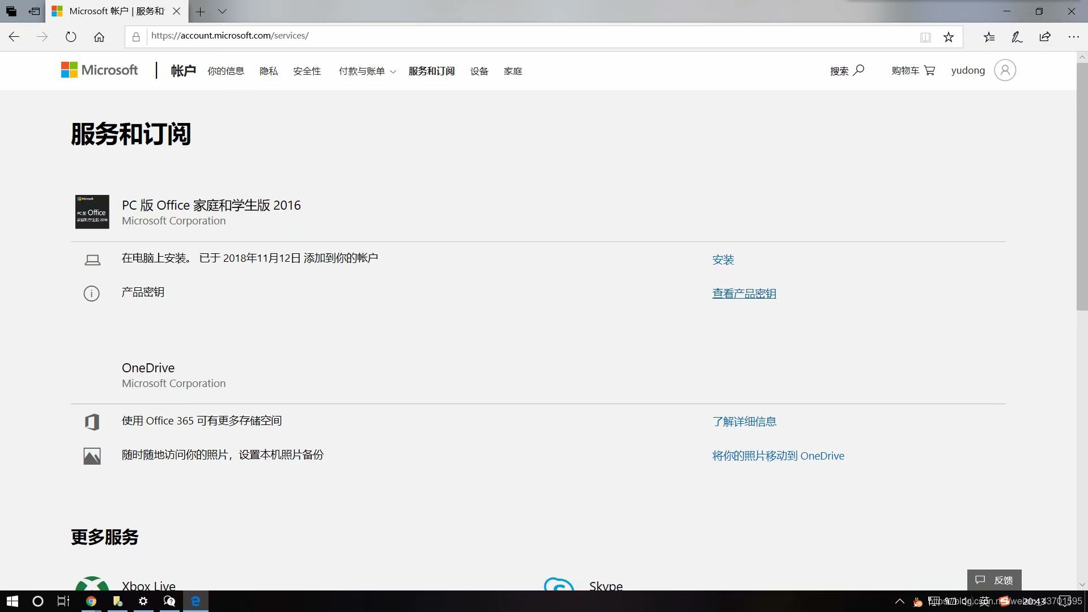Open the Windows Start menu
This screenshot has width=1088, height=612.
coord(12,601)
